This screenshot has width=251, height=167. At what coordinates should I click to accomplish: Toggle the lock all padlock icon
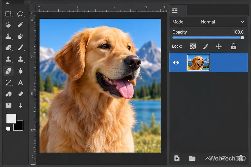click(234, 46)
